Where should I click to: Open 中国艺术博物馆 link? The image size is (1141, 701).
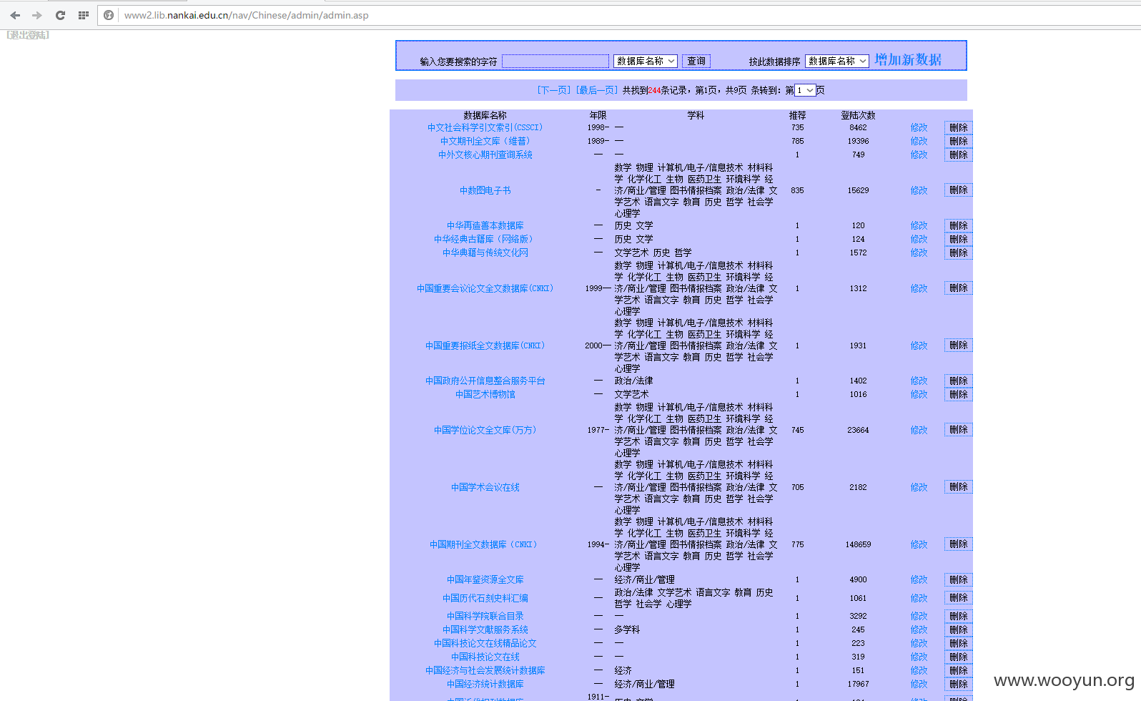coord(485,394)
